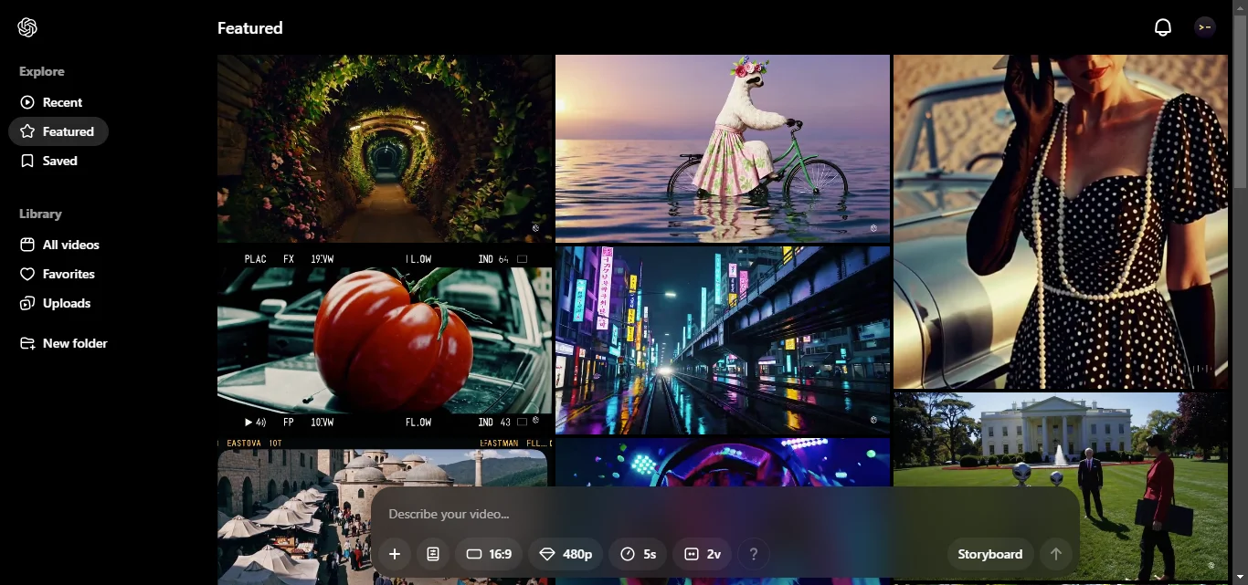Open the profile avatar menu
The image size is (1248, 585).
(1205, 27)
